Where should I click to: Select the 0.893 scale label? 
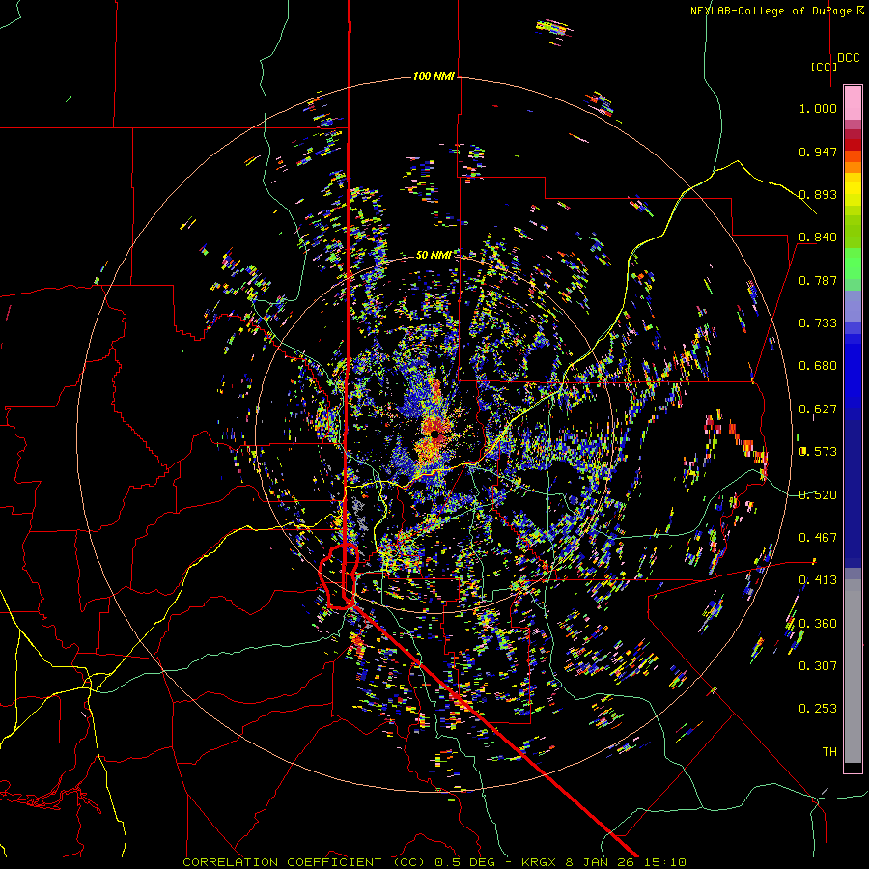tap(818, 194)
